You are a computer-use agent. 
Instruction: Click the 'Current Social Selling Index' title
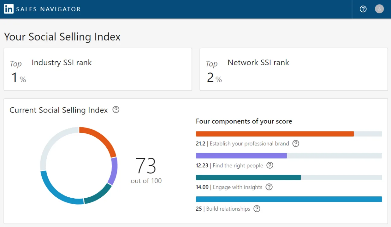pos(59,110)
